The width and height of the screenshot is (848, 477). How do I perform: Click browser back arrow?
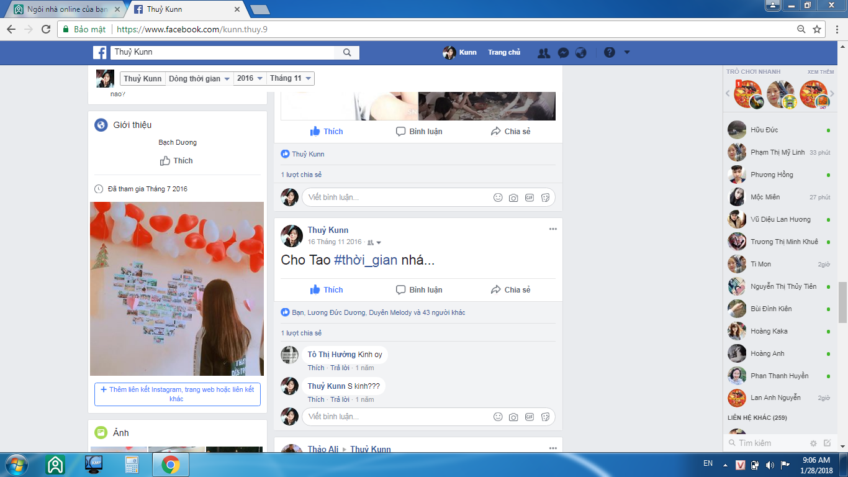(11, 29)
